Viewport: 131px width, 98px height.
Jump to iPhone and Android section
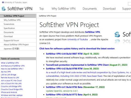coord(9,92)
